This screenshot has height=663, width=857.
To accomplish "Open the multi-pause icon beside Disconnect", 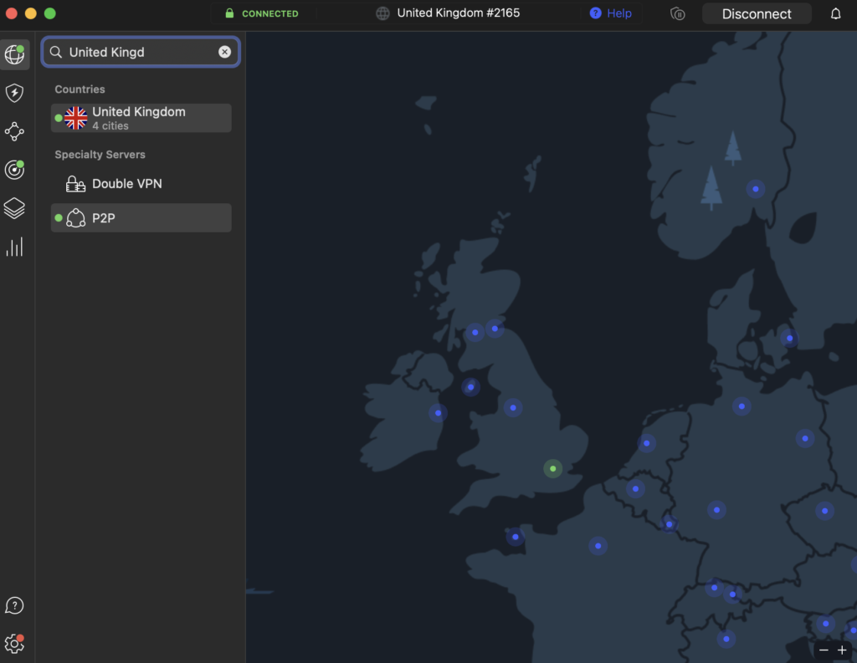I will coord(677,13).
